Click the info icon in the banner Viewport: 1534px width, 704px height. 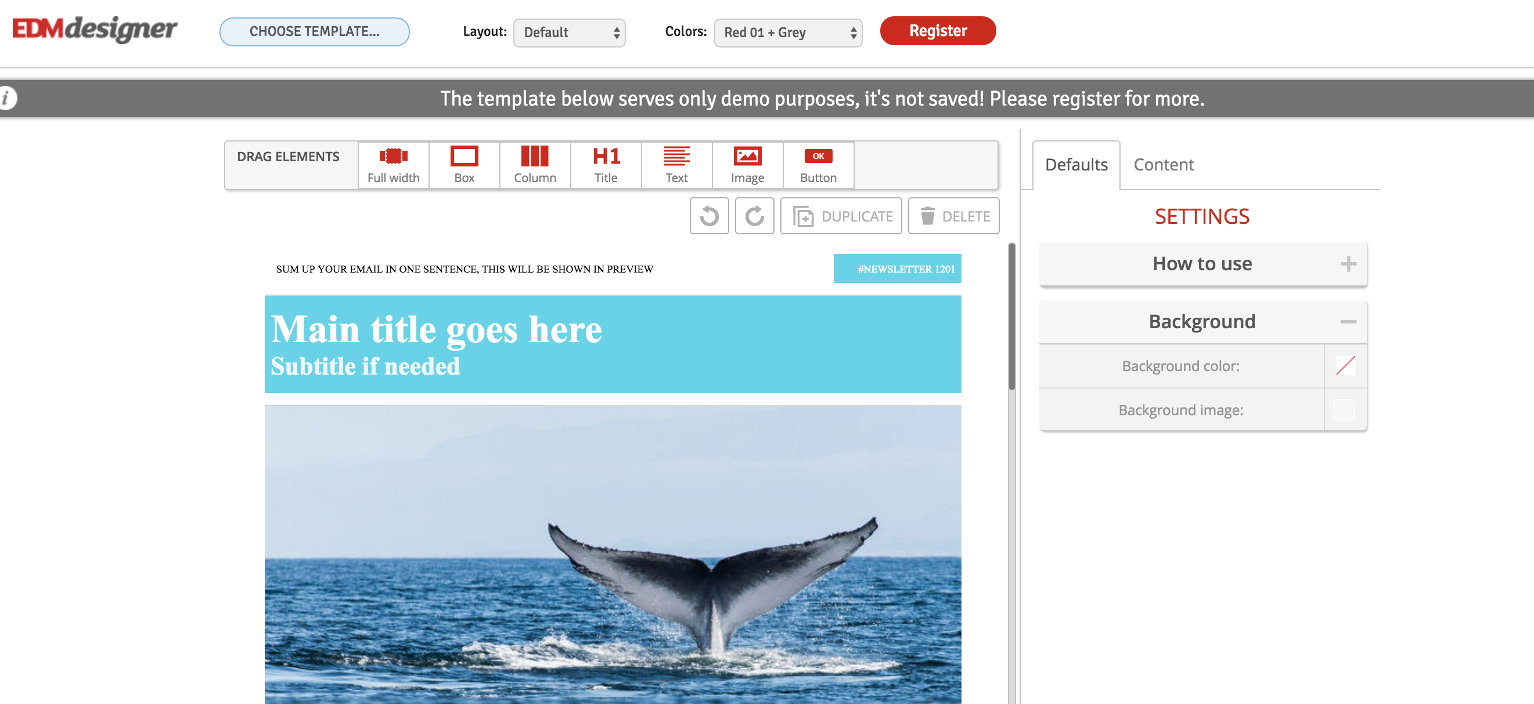tap(6, 98)
